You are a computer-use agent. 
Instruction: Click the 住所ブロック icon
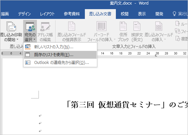tap(123, 26)
